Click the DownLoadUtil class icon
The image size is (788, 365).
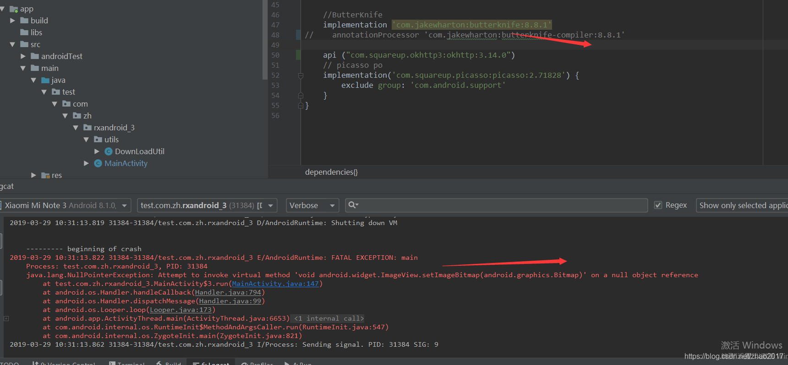click(109, 151)
